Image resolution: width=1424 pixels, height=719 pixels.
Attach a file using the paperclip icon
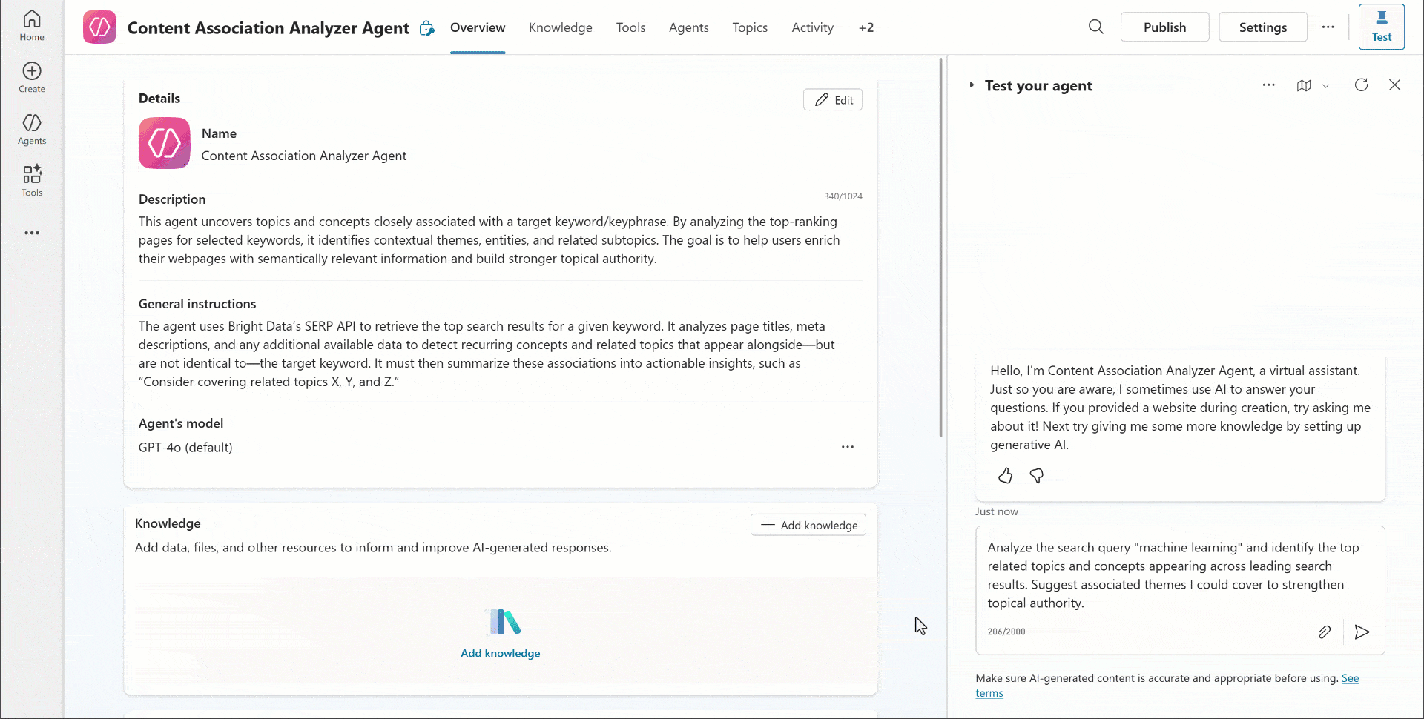click(x=1325, y=632)
